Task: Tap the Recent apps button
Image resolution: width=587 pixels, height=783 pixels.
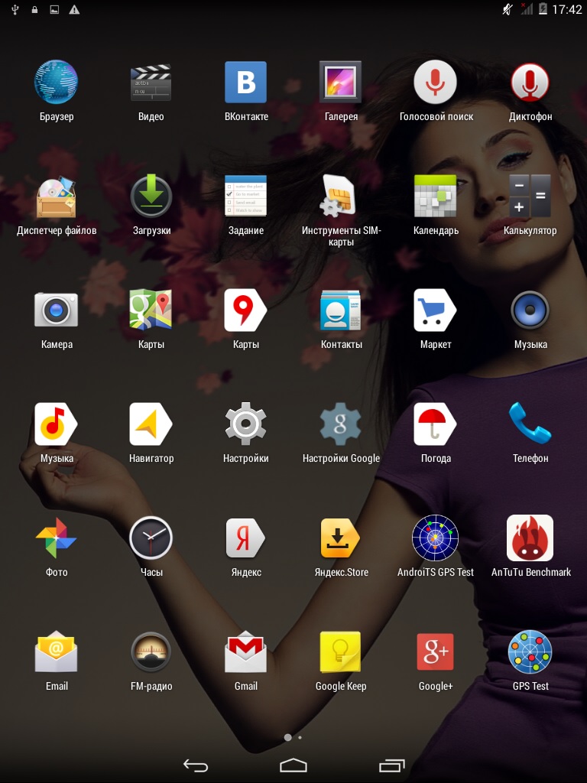Action: click(392, 765)
